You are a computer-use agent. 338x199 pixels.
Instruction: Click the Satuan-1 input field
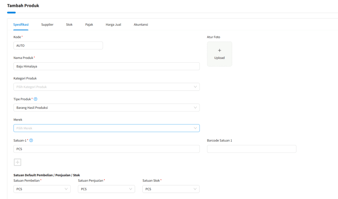[x=106, y=149]
